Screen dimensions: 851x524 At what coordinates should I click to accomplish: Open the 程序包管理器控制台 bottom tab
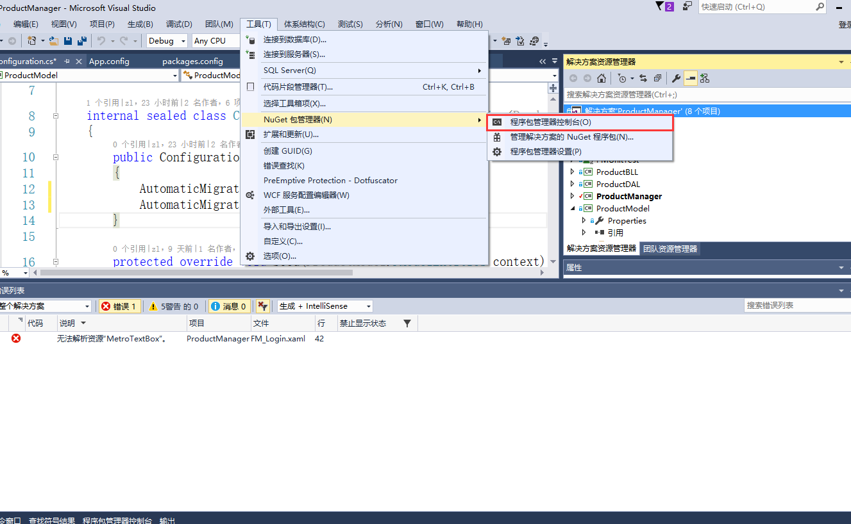pyautogui.click(x=117, y=520)
